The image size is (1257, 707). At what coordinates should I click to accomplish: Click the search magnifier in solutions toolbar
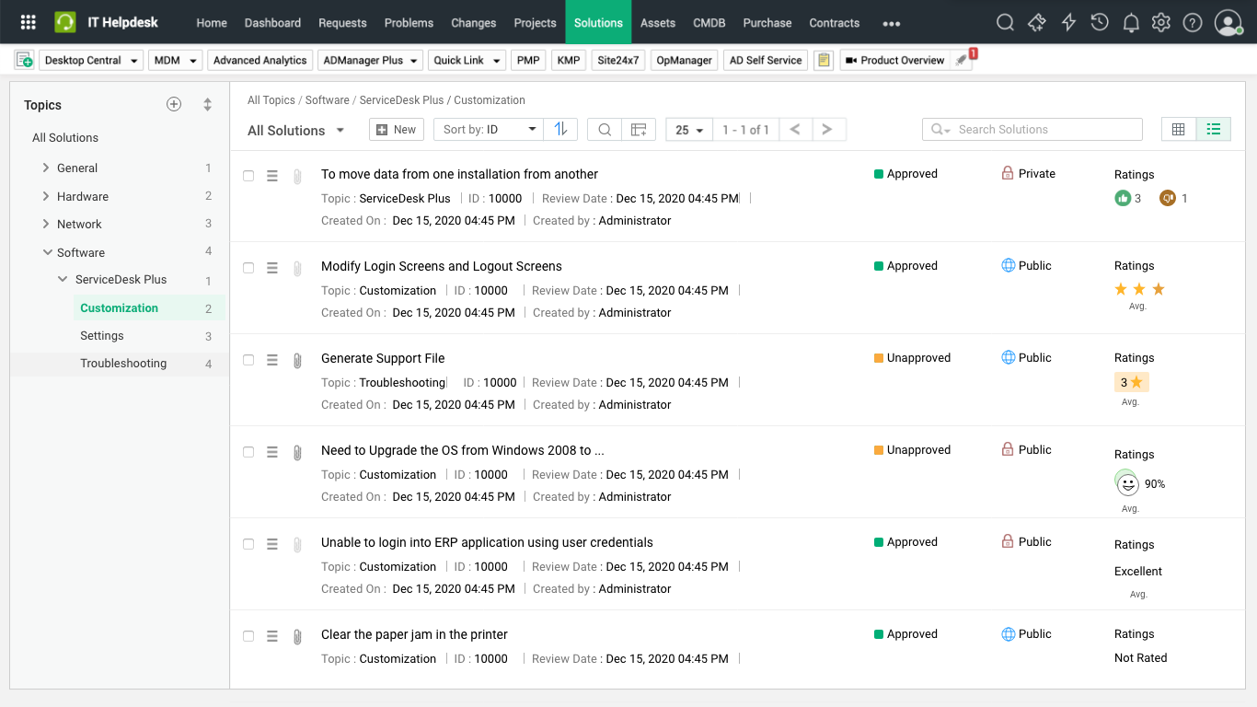[x=605, y=130]
